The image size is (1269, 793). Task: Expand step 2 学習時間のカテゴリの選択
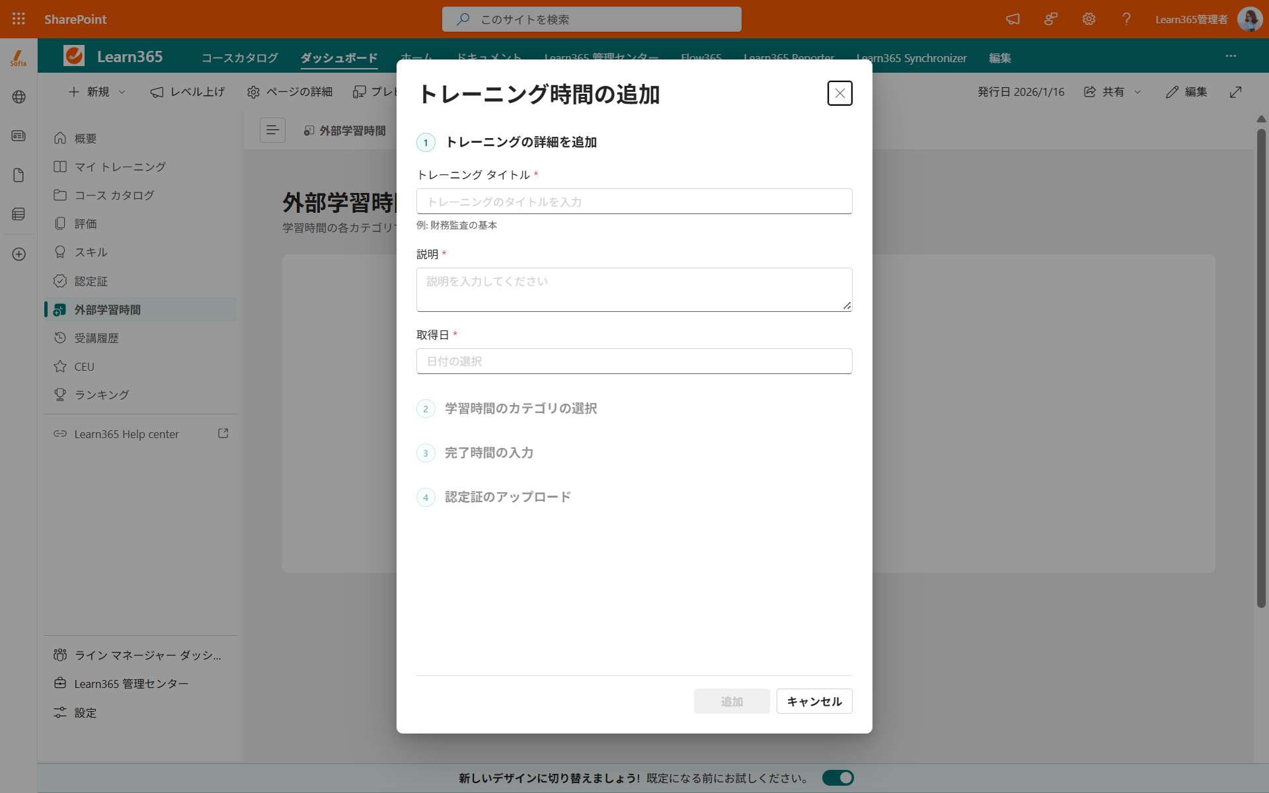(507, 408)
